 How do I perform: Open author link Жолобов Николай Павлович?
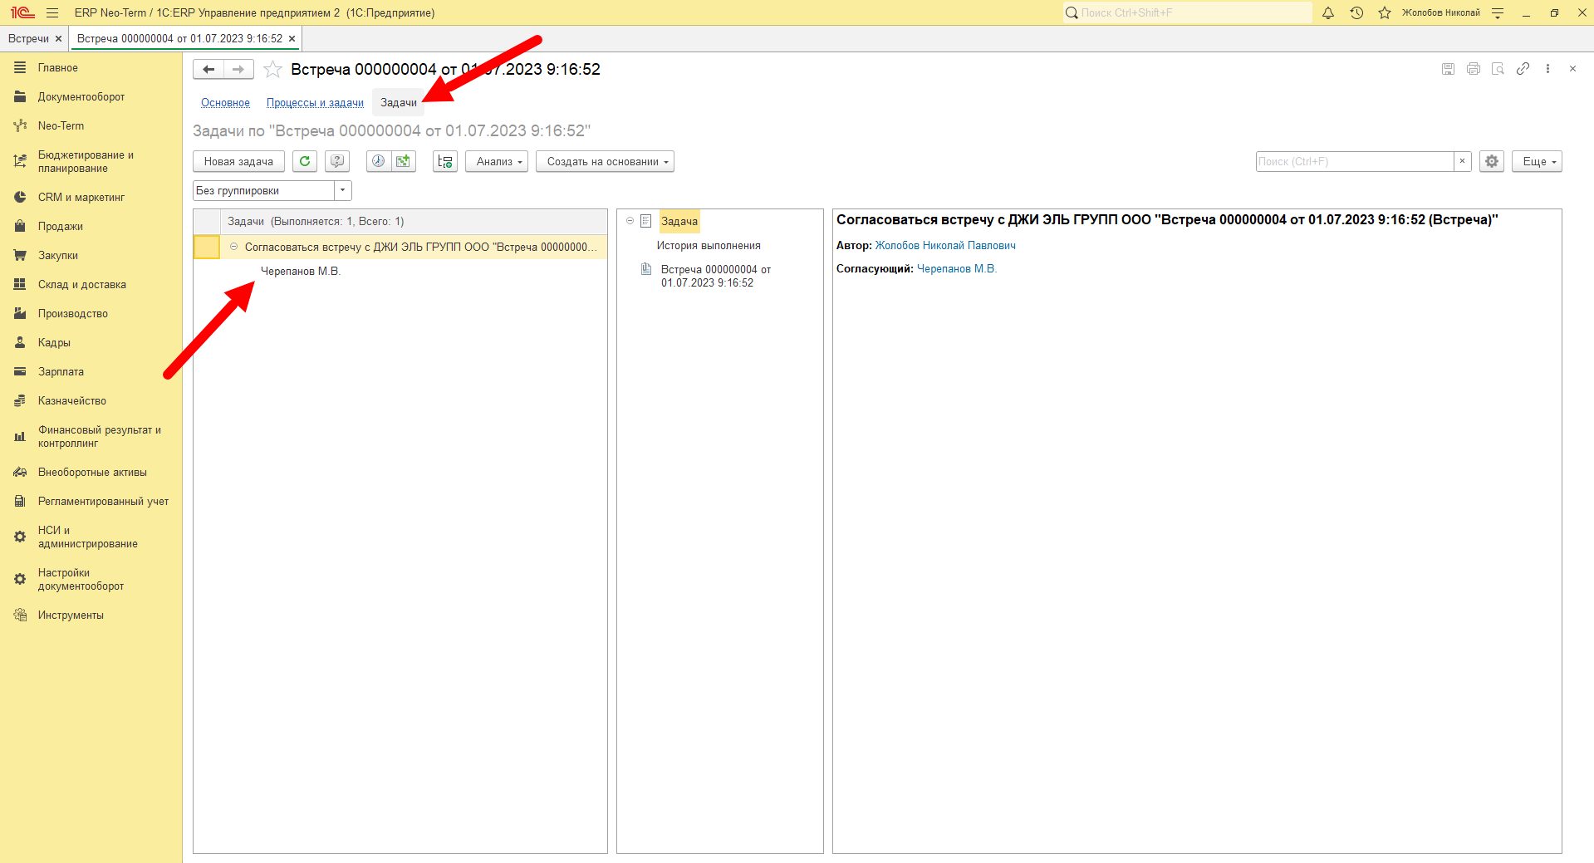[945, 246]
